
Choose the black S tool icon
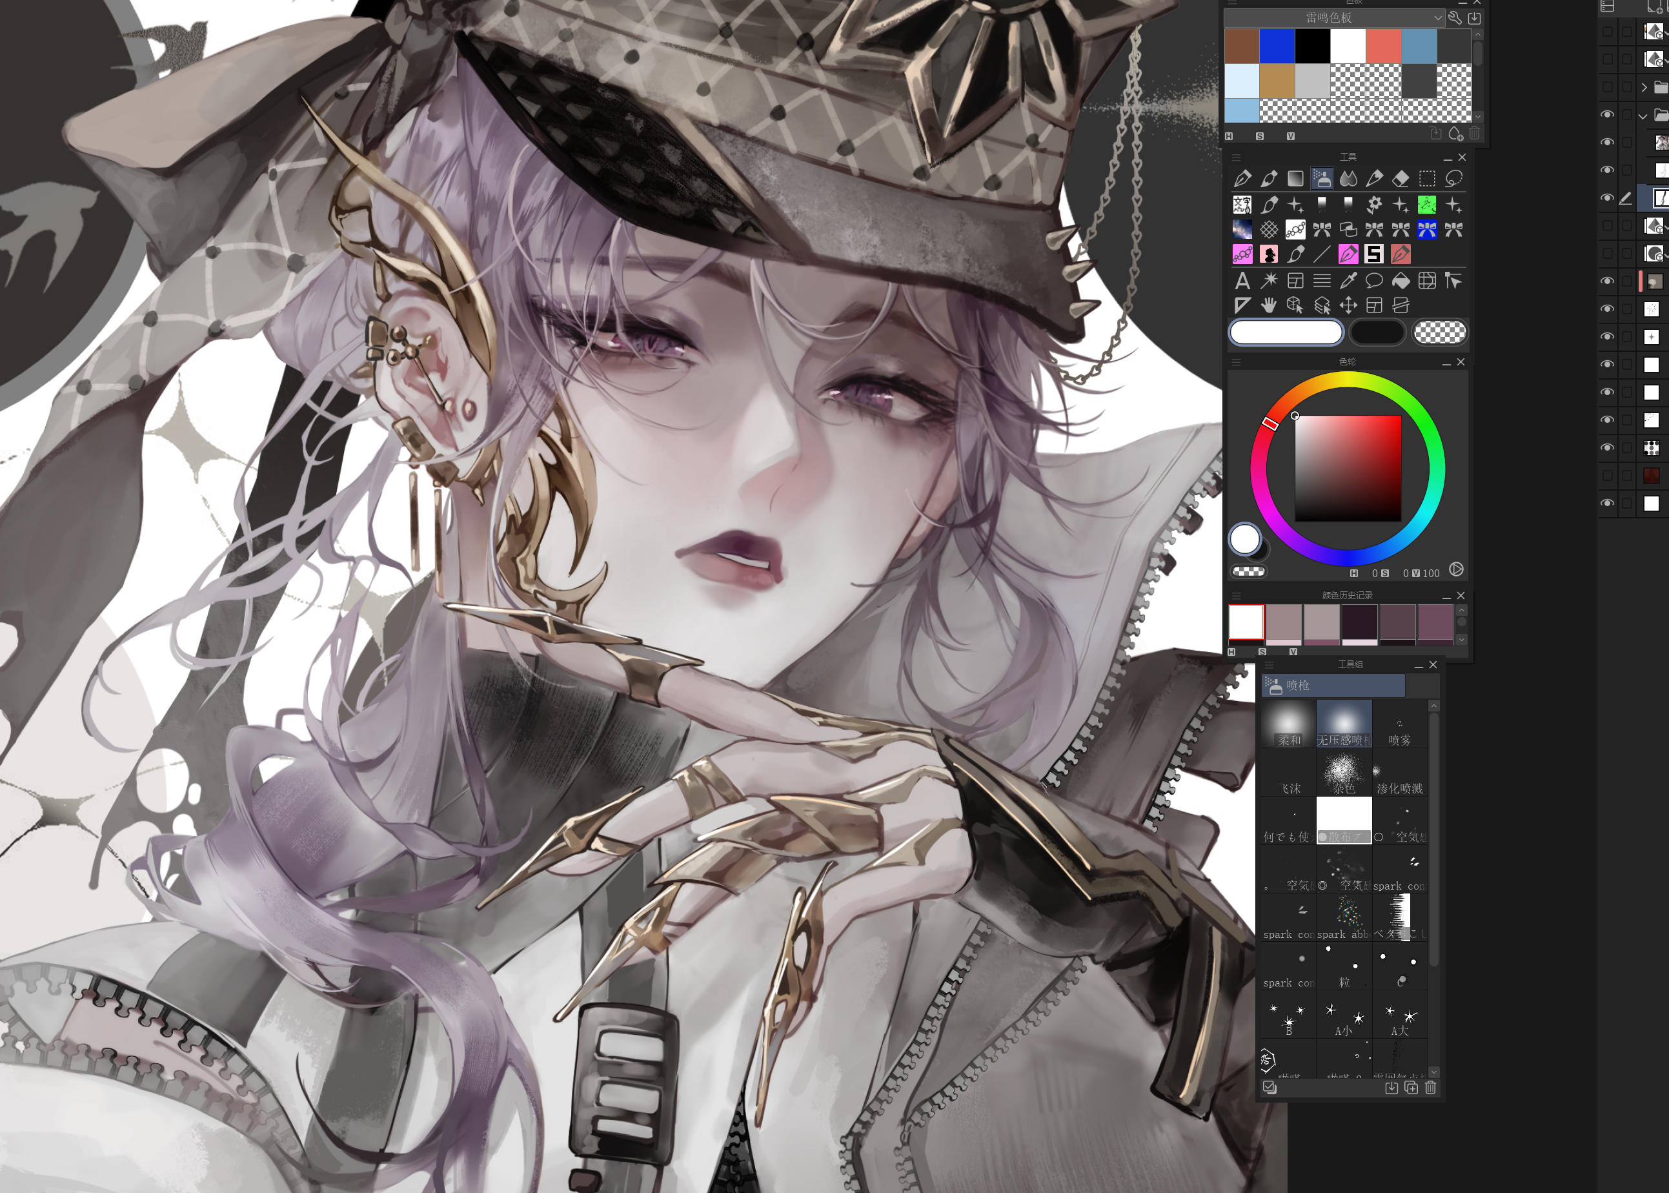click(x=1374, y=254)
